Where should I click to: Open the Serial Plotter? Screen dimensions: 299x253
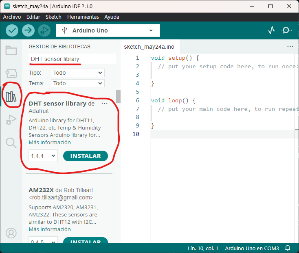click(272, 30)
